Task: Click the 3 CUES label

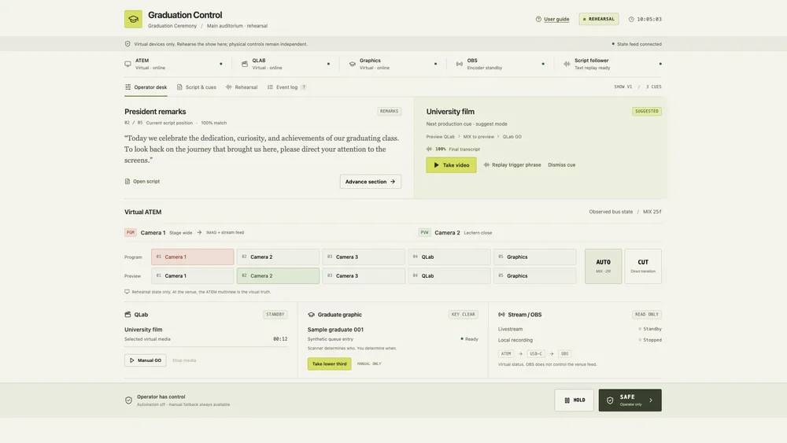Action: 653,87
